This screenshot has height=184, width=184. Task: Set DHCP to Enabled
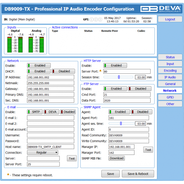tap(39, 71)
